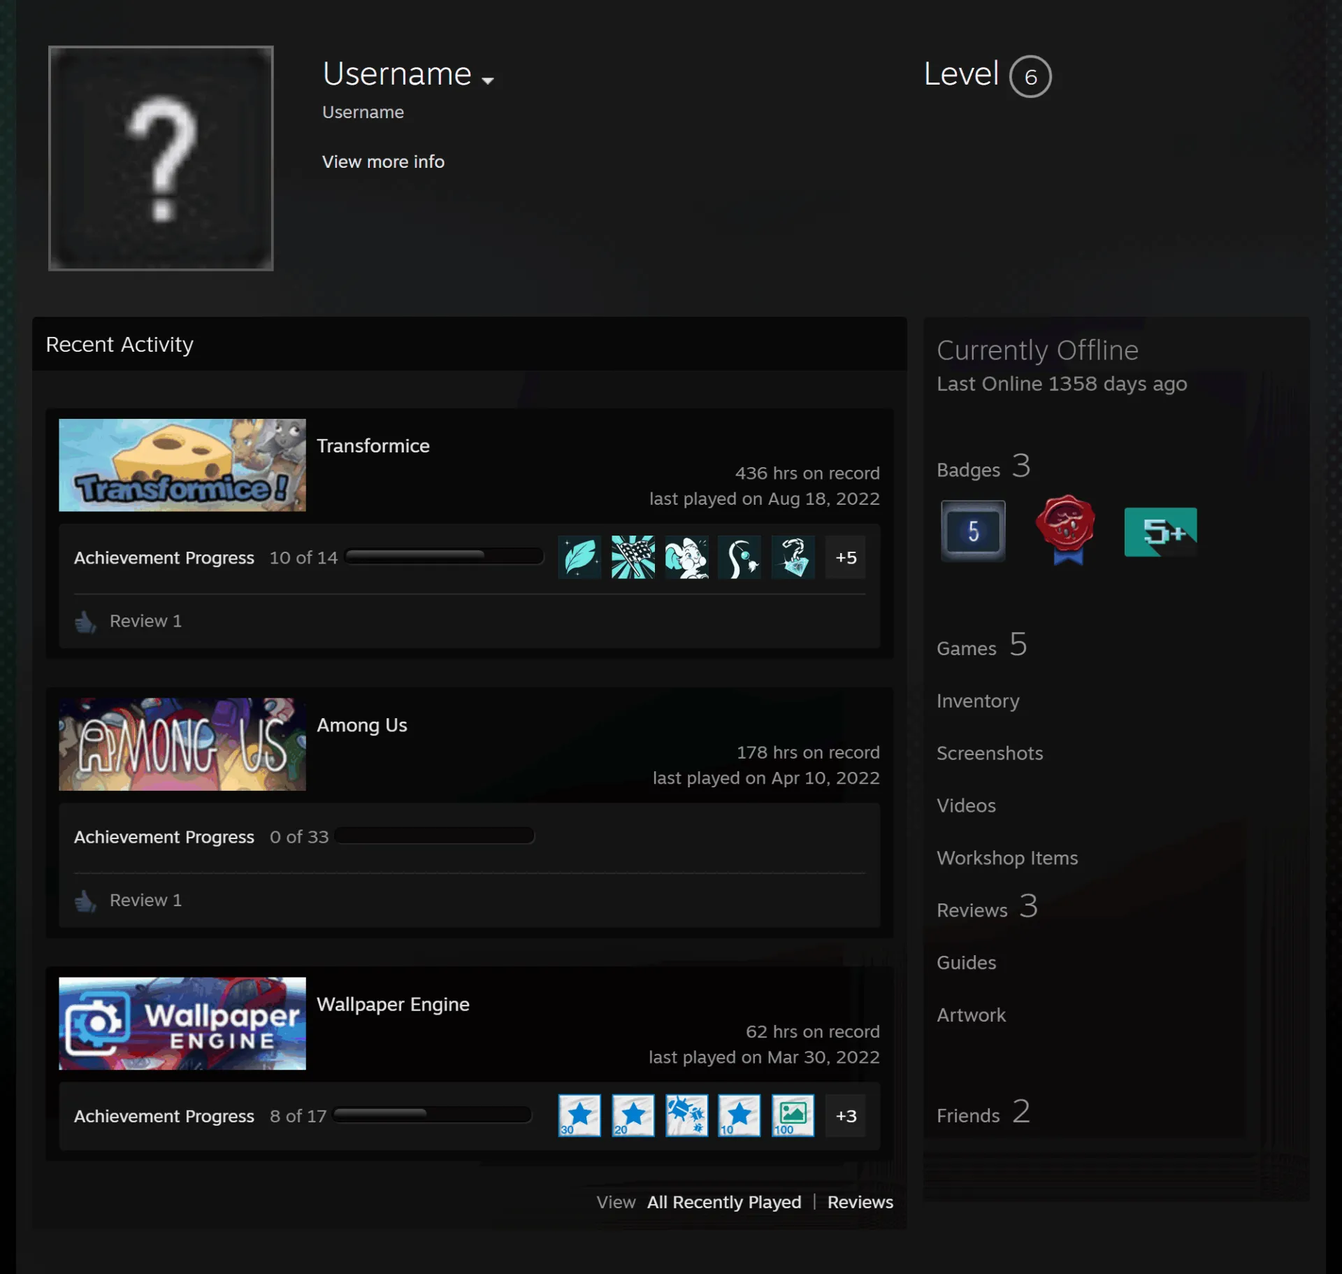Open Transformice achievement progress bar
The height and width of the screenshot is (1274, 1342).
444,557
